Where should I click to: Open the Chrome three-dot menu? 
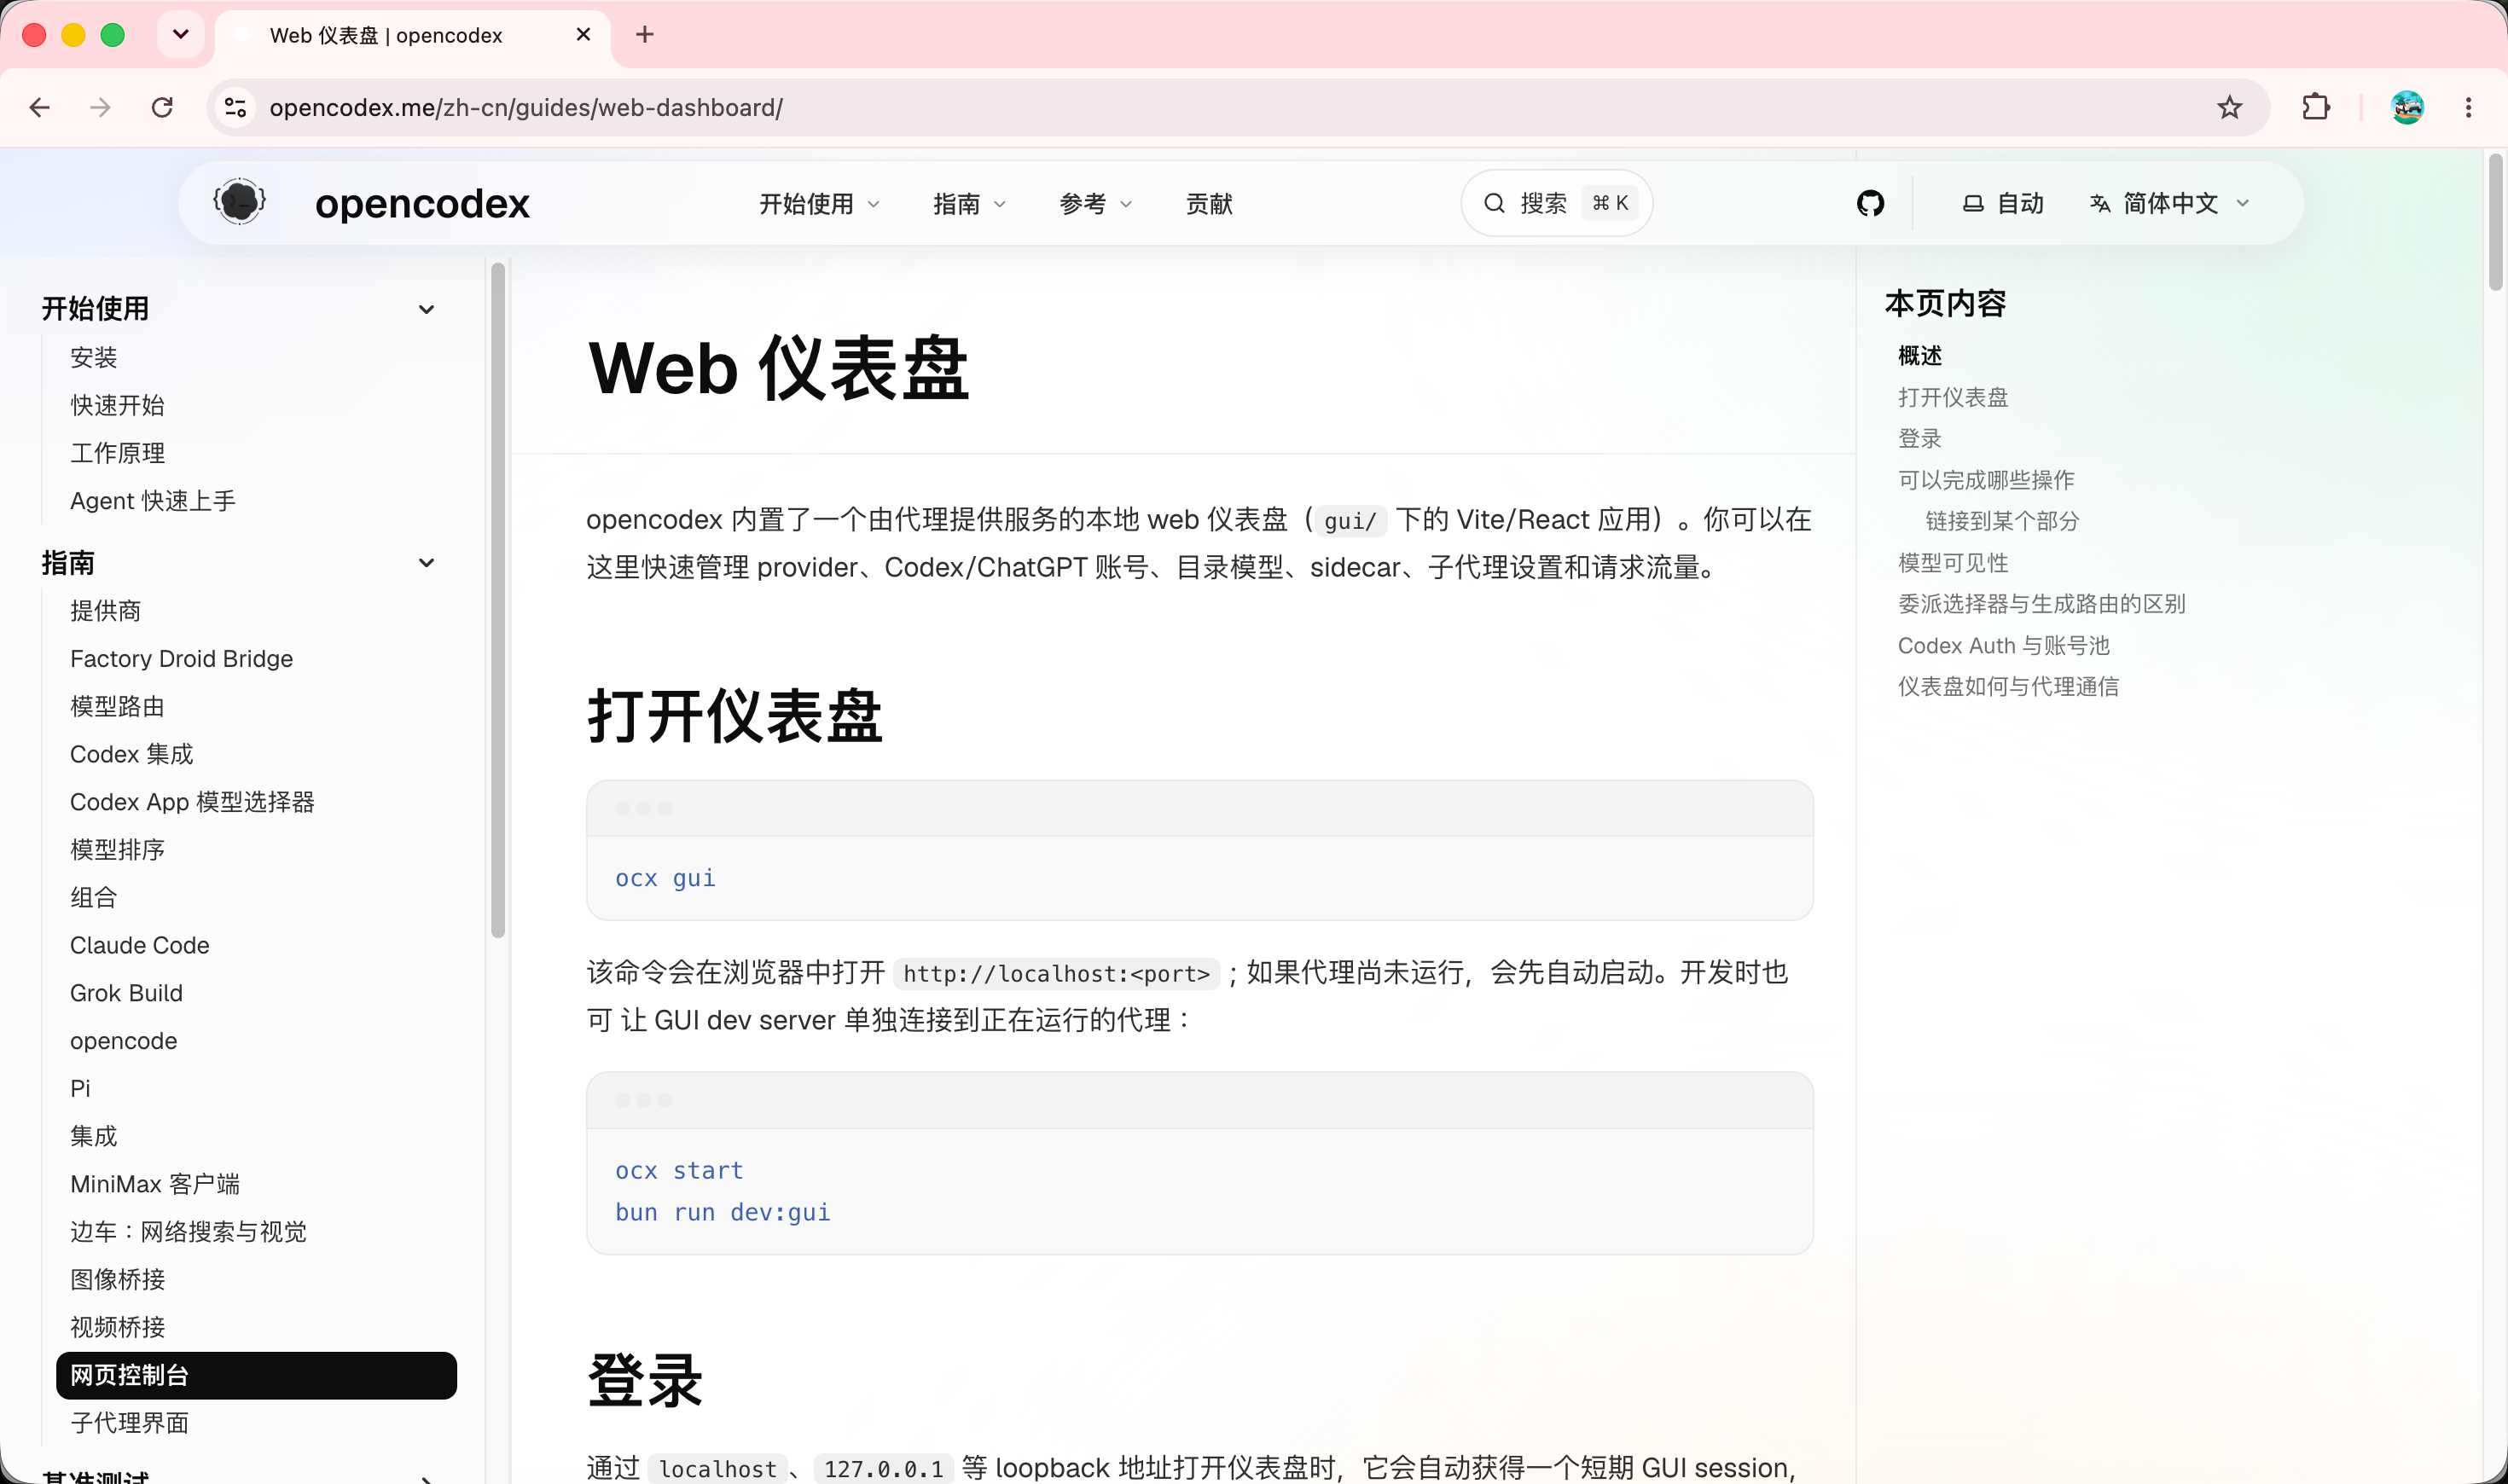coord(2468,107)
